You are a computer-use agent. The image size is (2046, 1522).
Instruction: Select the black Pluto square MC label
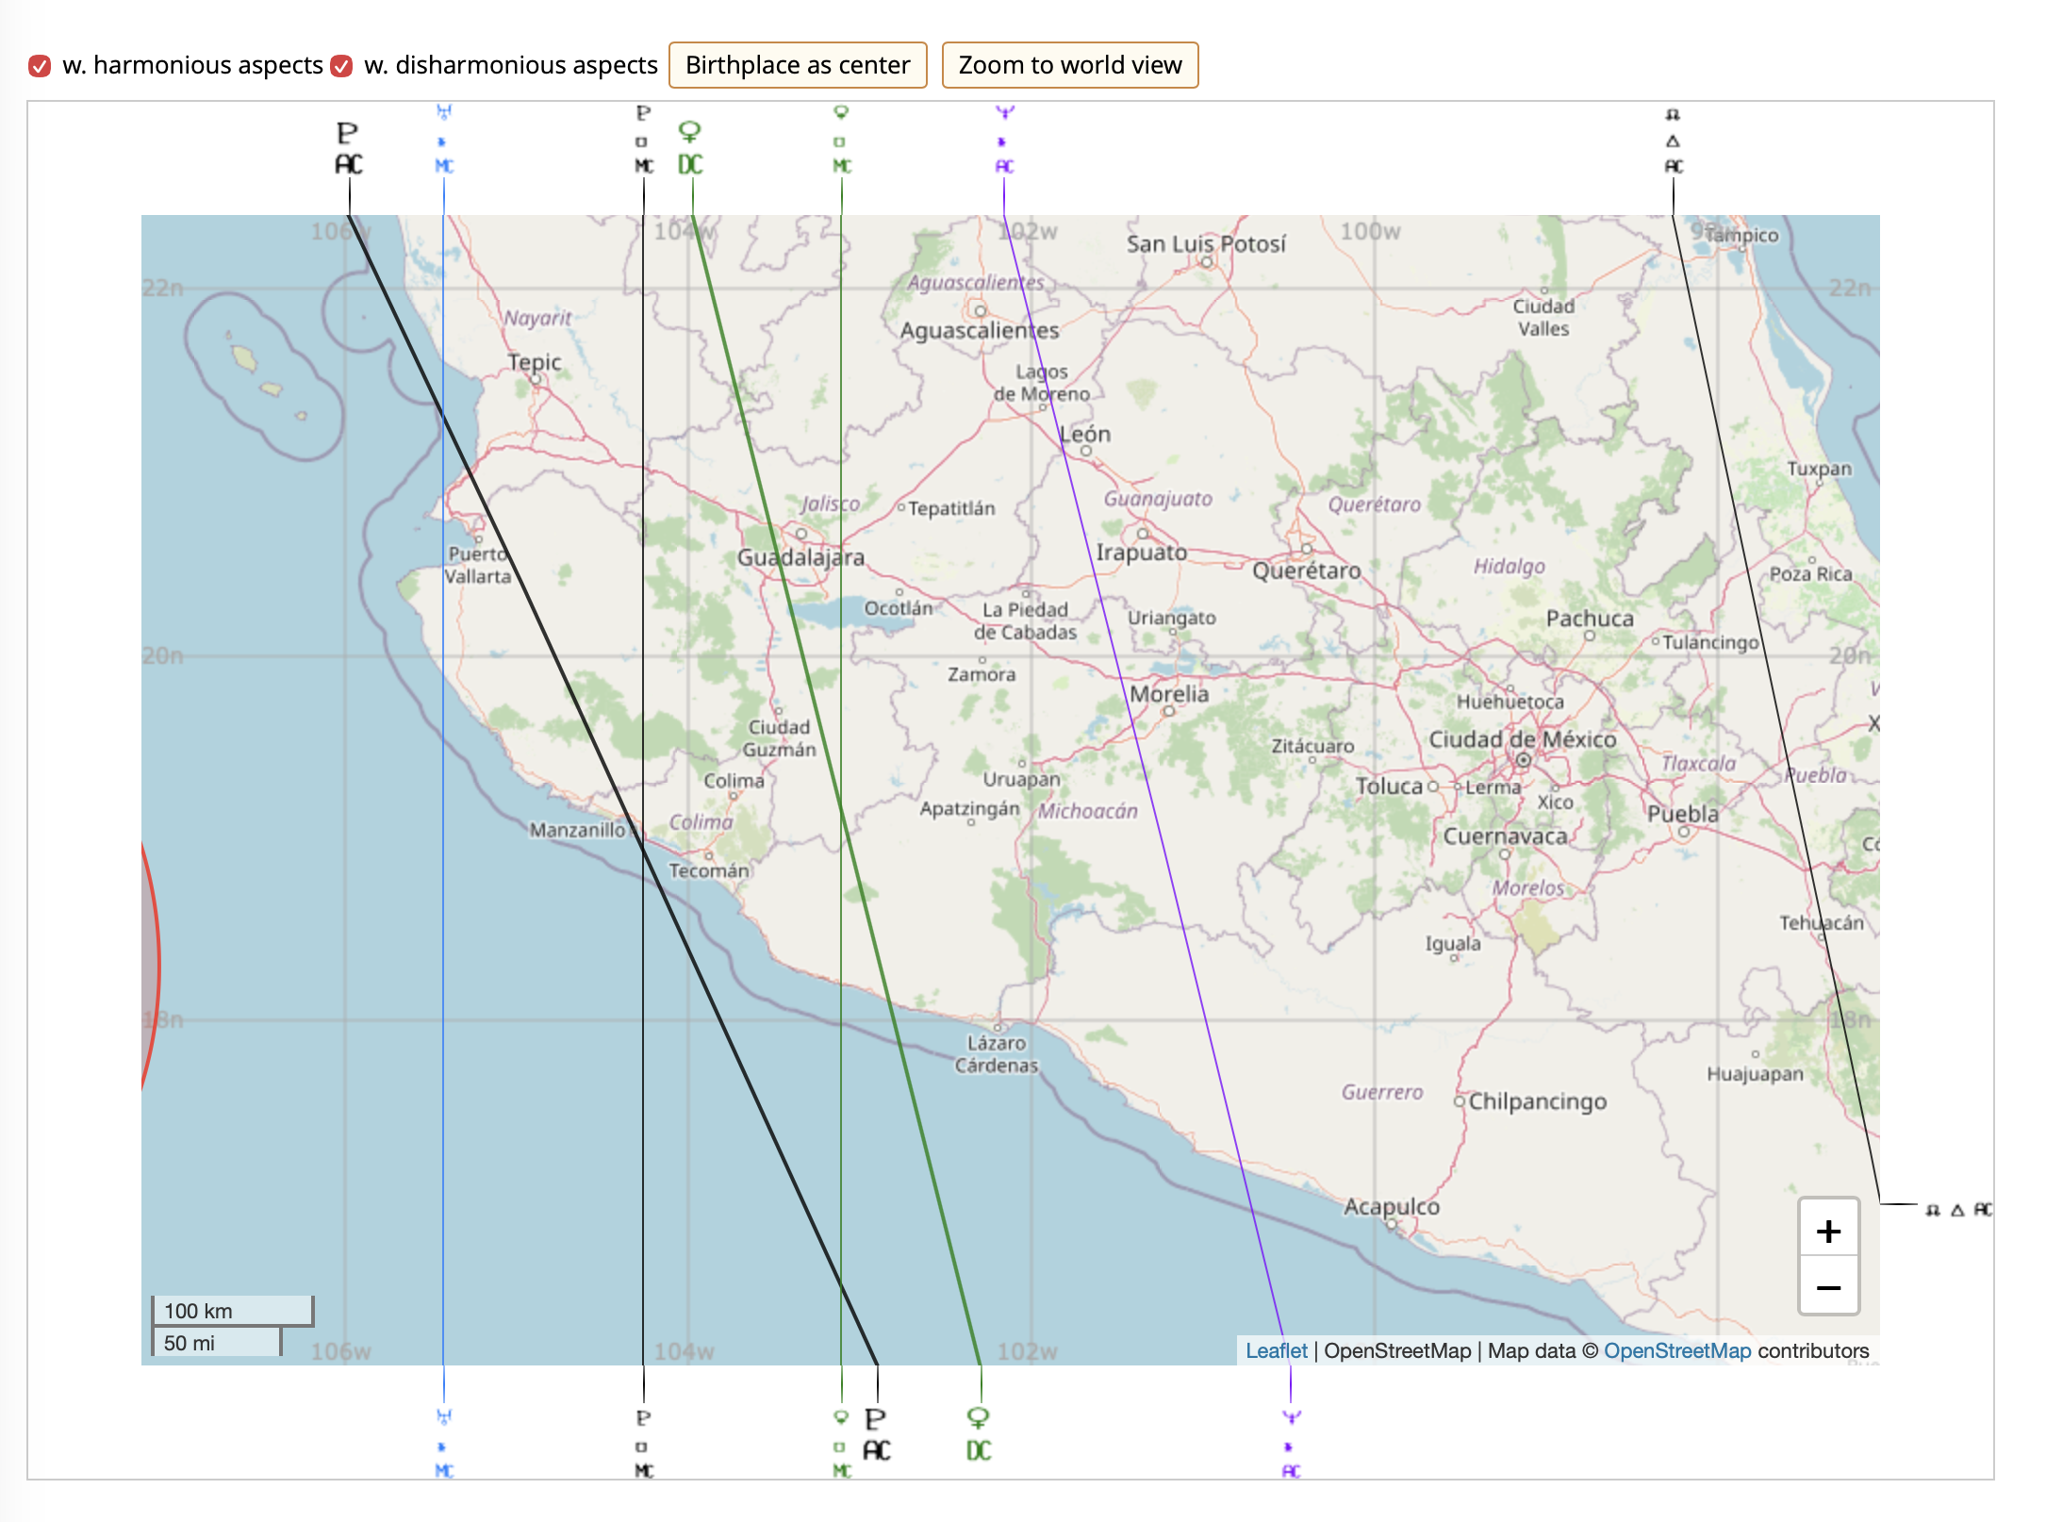click(645, 140)
